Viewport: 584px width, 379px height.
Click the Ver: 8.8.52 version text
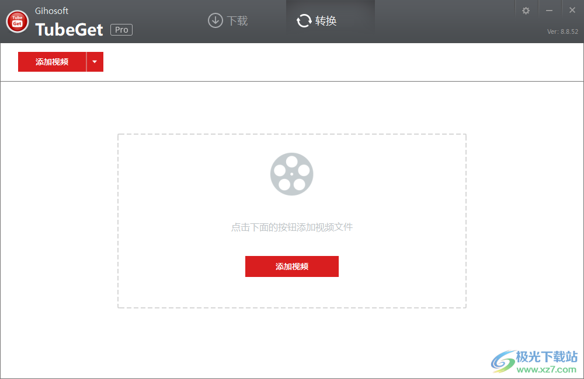tap(562, 31)
